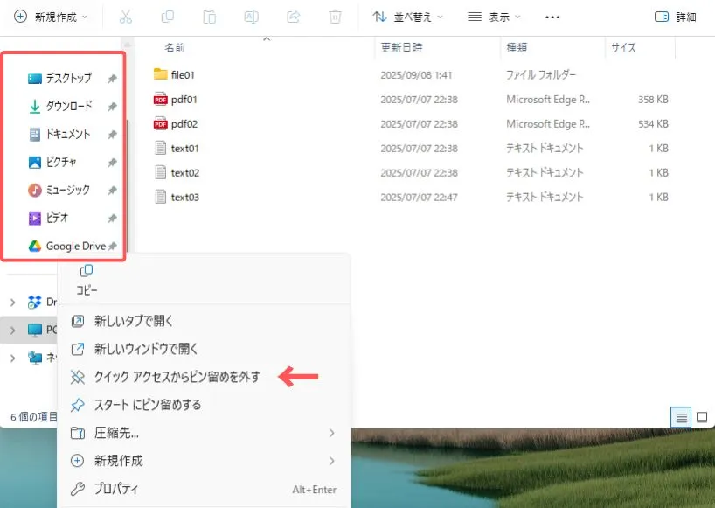The height and width of the screenshot is (508, 715).
Task: Switch to details list view layout
Action: pos(681,417)
